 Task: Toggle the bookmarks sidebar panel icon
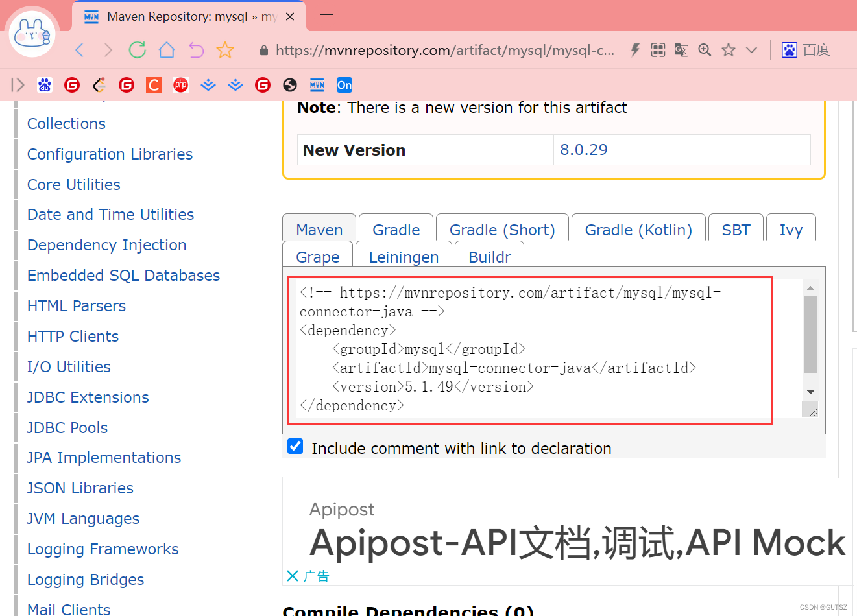tap(18, 85)
